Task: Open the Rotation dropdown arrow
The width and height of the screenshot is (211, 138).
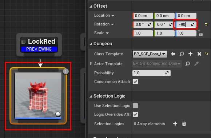Action: click(112, 24)
